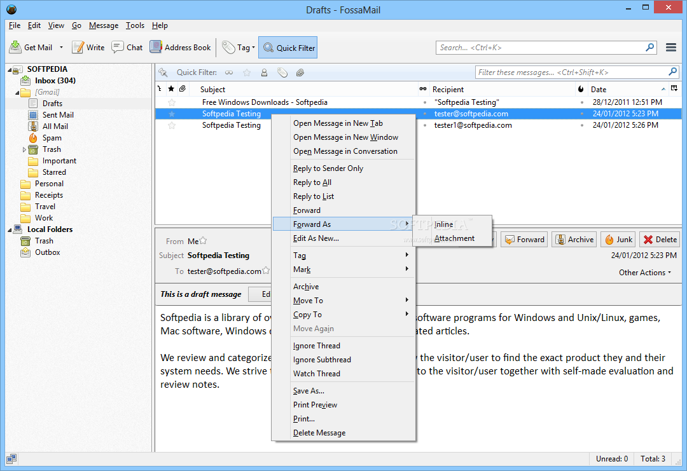Open the All Mail folder
This screenshot has width=687, height=471.
pyautogui.click(x=55, y=126)
